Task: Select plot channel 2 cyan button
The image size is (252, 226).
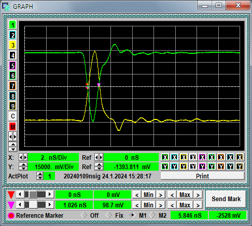Action: pos(12,35)
